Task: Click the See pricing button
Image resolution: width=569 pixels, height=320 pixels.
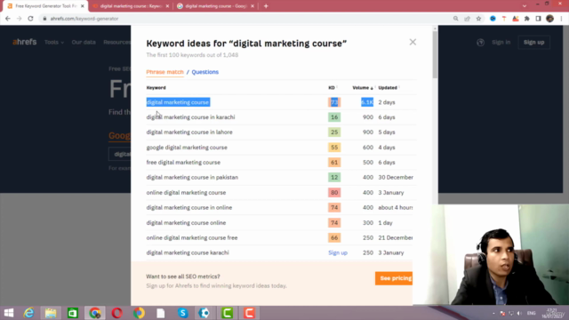Action: point(394,278)
